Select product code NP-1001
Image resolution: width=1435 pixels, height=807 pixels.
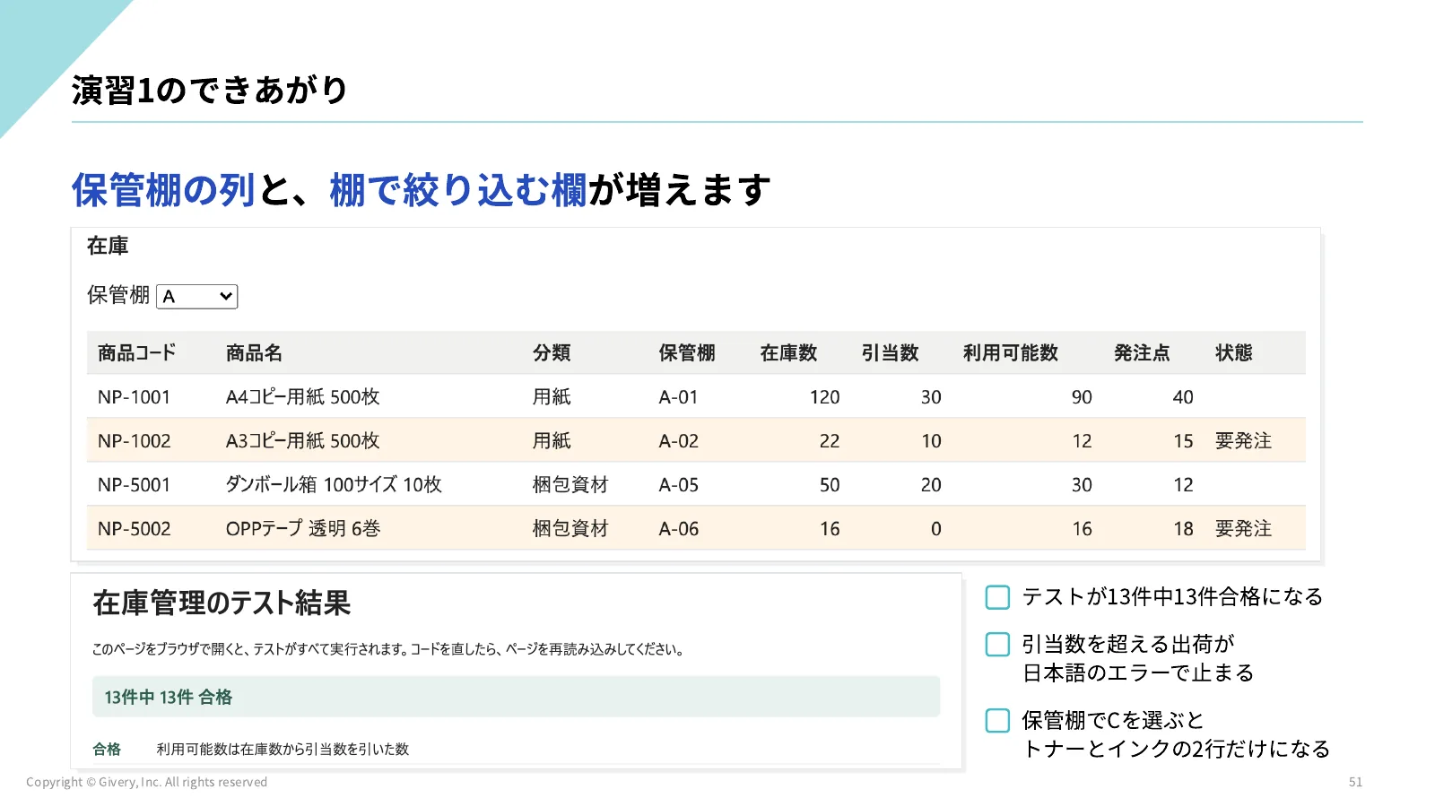tap(134, 397)
